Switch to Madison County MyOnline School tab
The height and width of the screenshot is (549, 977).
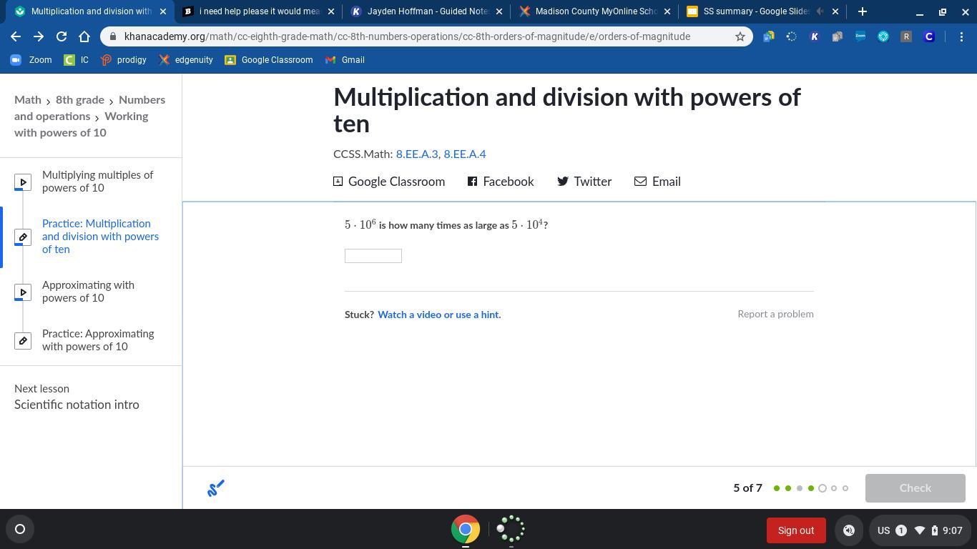(x=595, y=11)
